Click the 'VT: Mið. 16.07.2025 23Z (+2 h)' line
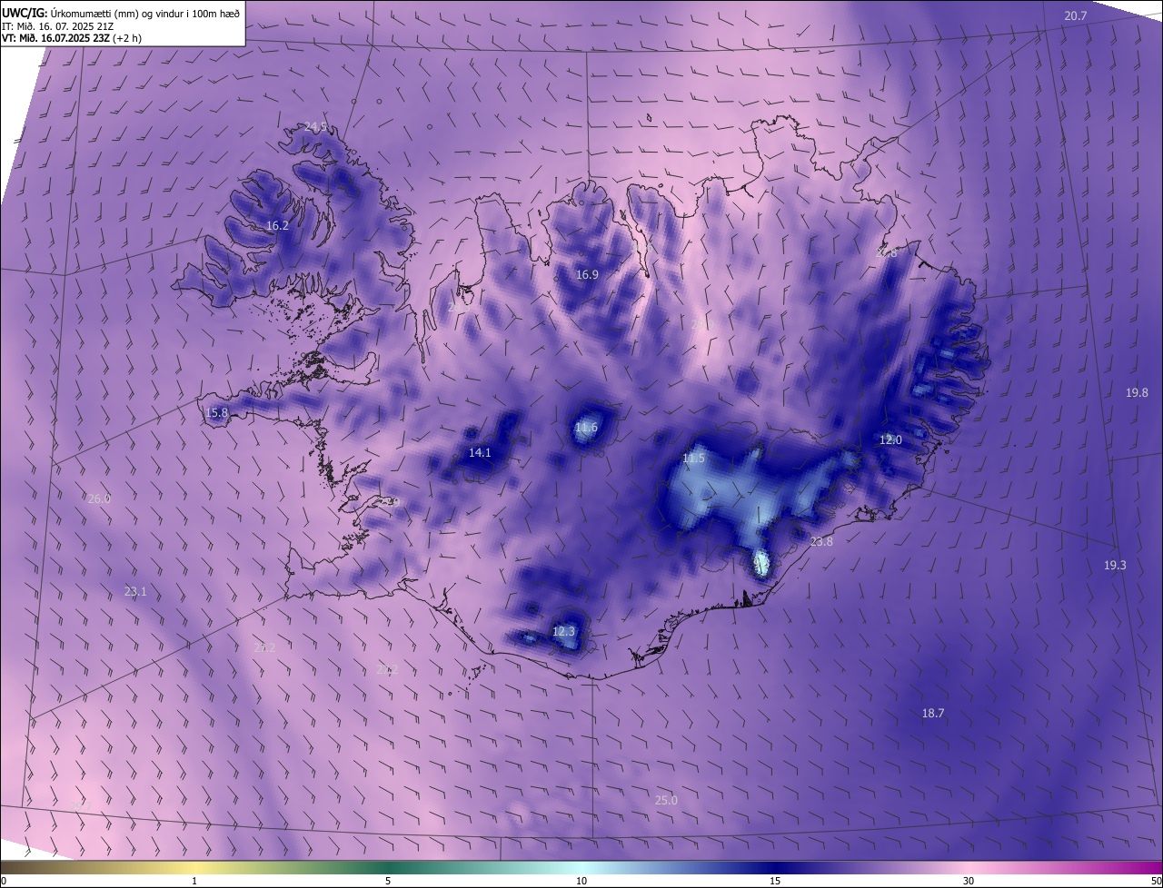Image resolution: width=1163 pixels, height=888 pixels. coord(72,38)
